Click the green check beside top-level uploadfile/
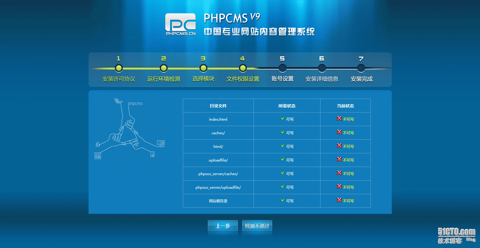 [283, 159]
